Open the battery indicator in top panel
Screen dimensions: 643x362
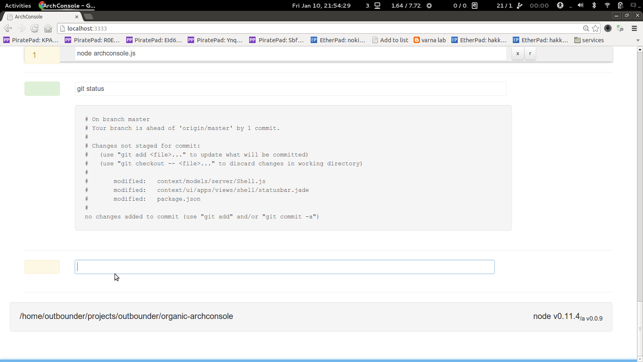click(x=620, y=5)
